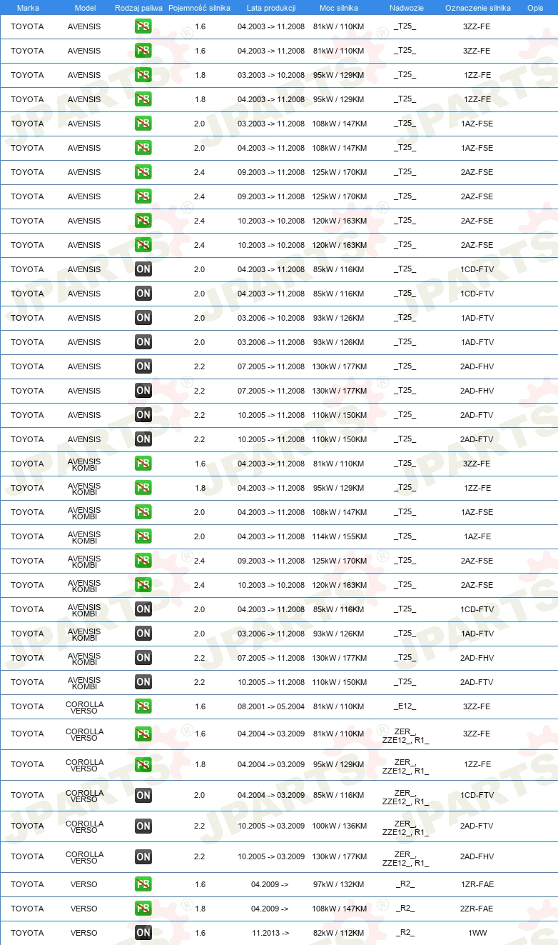The image size is (558, 945).
Task: Select the 1WW engine code cell
Action: point(477,933)
